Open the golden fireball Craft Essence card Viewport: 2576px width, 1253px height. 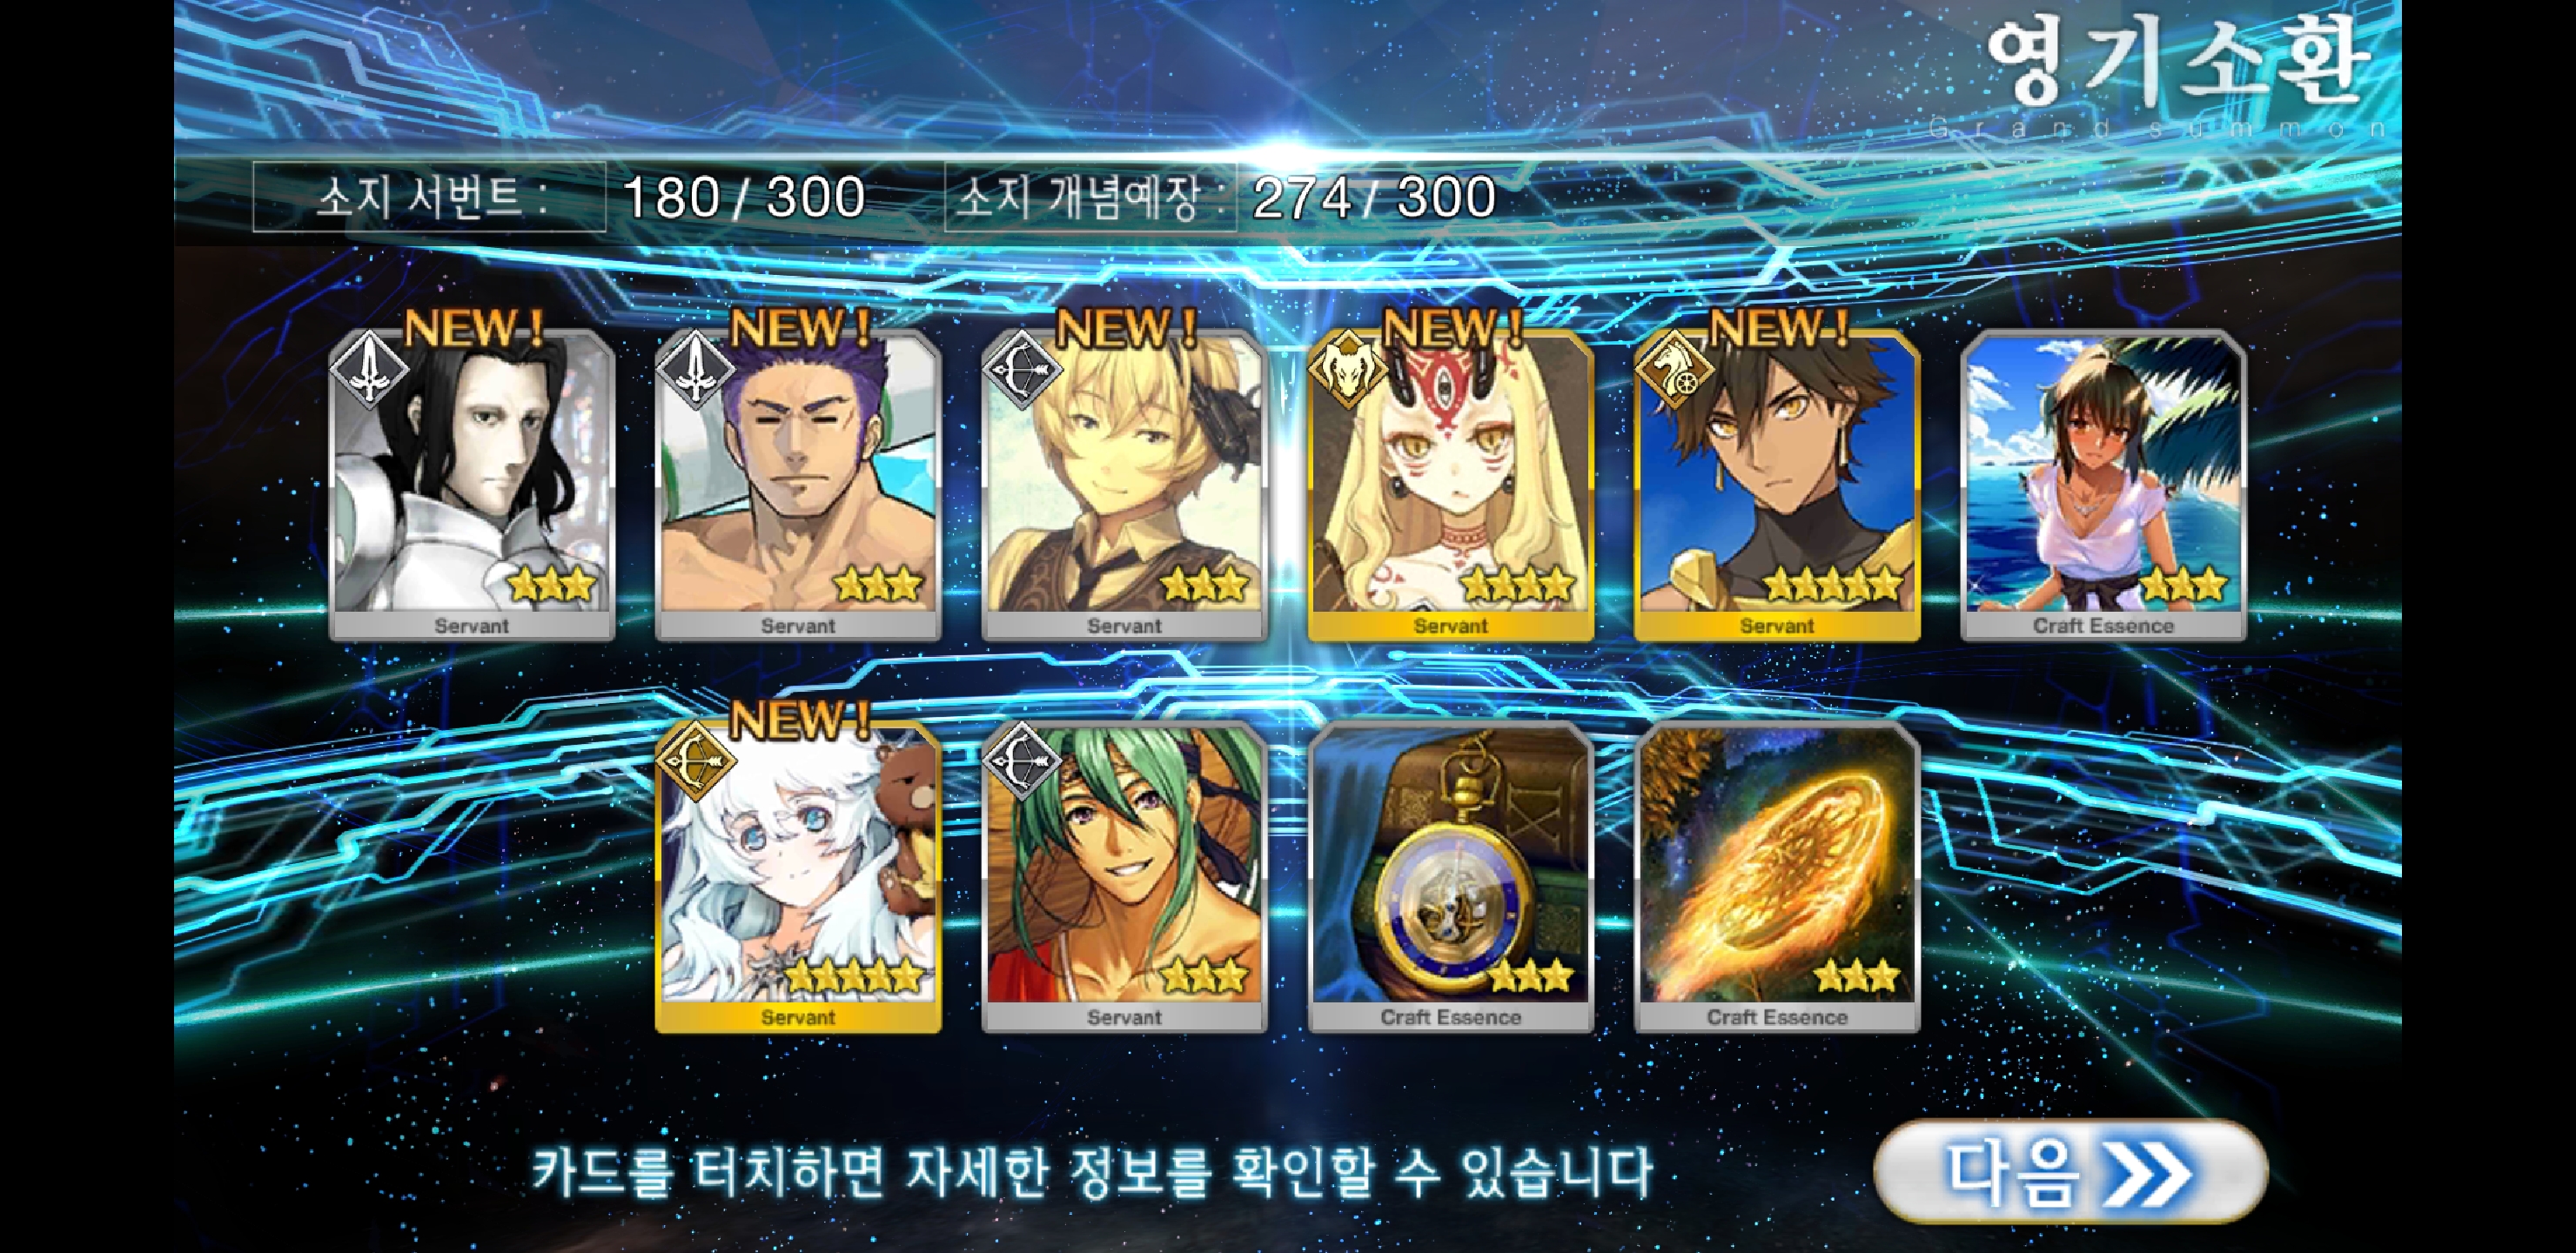1777,878
